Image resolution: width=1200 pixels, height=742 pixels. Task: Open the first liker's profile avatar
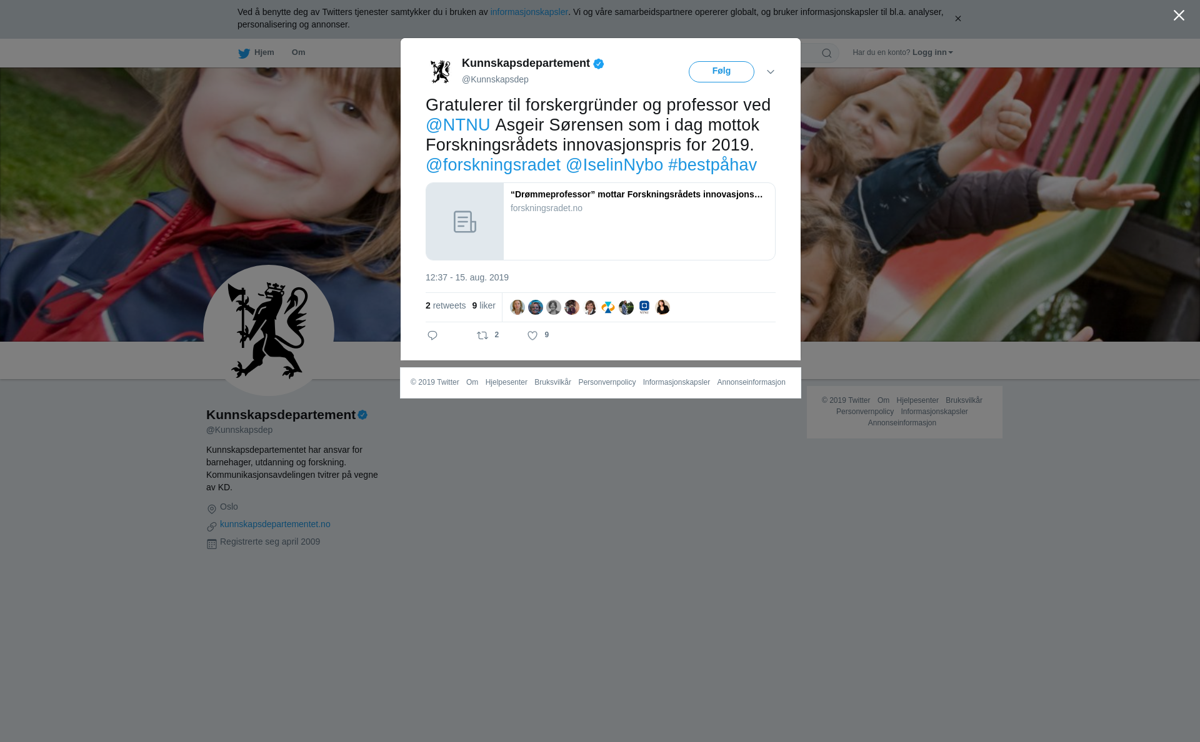[517, 307]
